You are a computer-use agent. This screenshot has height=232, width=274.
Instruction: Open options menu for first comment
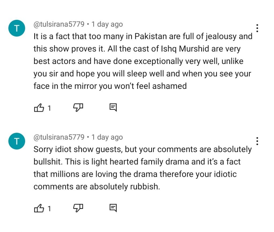pos(257,28)
